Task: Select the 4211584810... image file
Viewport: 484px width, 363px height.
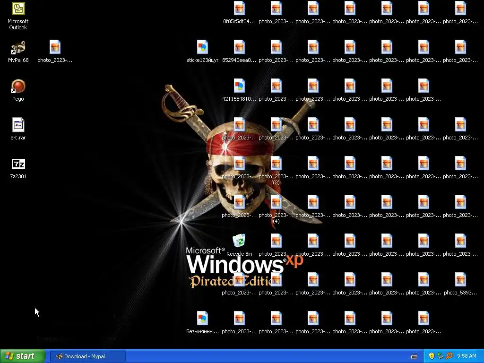Action: [x=239, y=90]
